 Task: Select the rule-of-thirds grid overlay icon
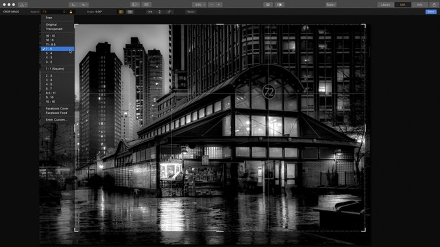(x=121, y=12)
